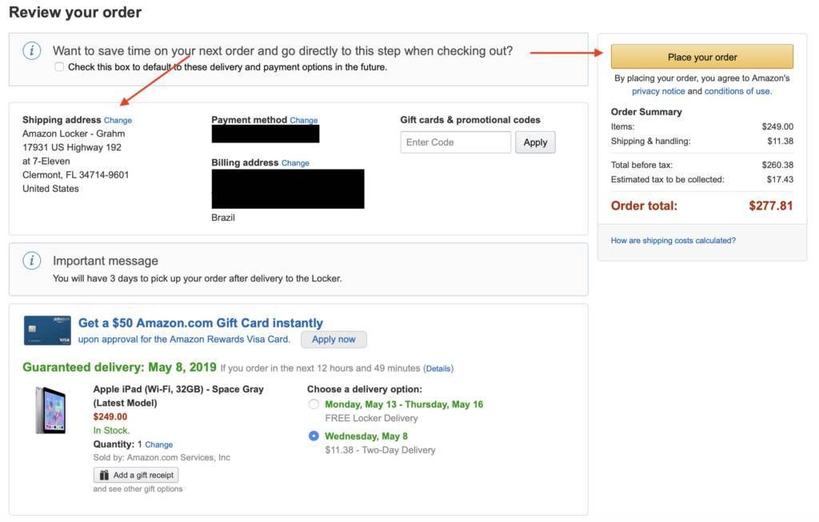Click Apply now for Rewards Visa Card
Screen dimensions: 819x522
tap(334, 339)
